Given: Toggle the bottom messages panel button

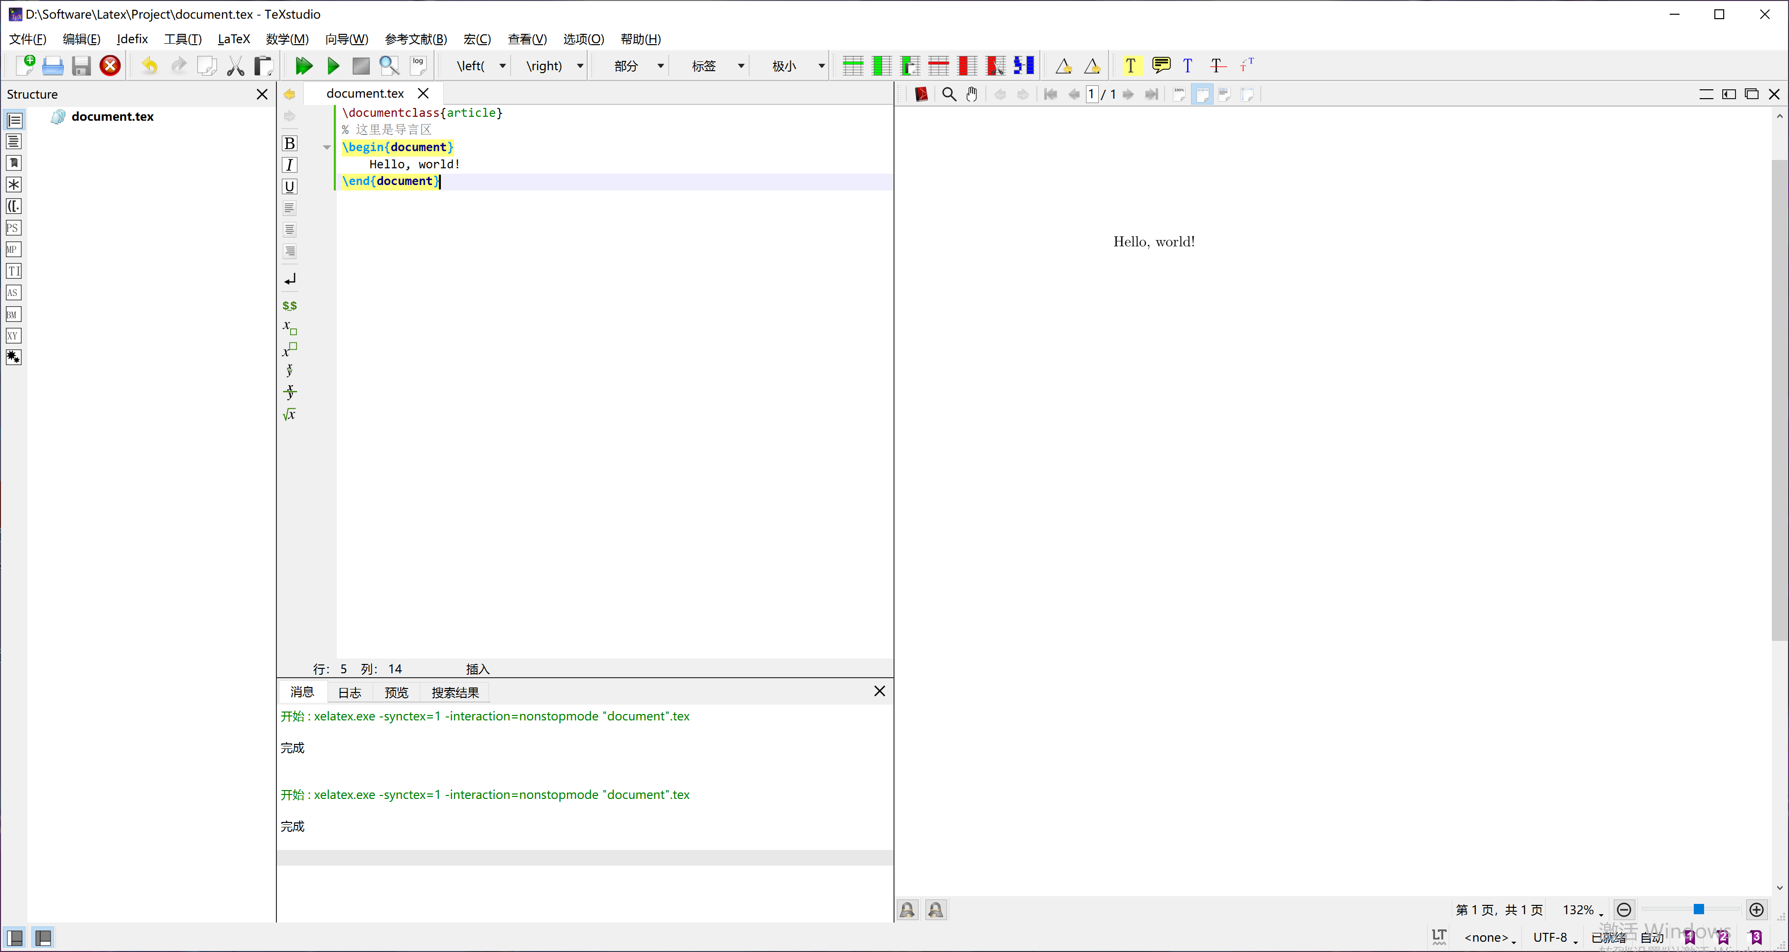Looking at the screenshot, I should [43, 938].
